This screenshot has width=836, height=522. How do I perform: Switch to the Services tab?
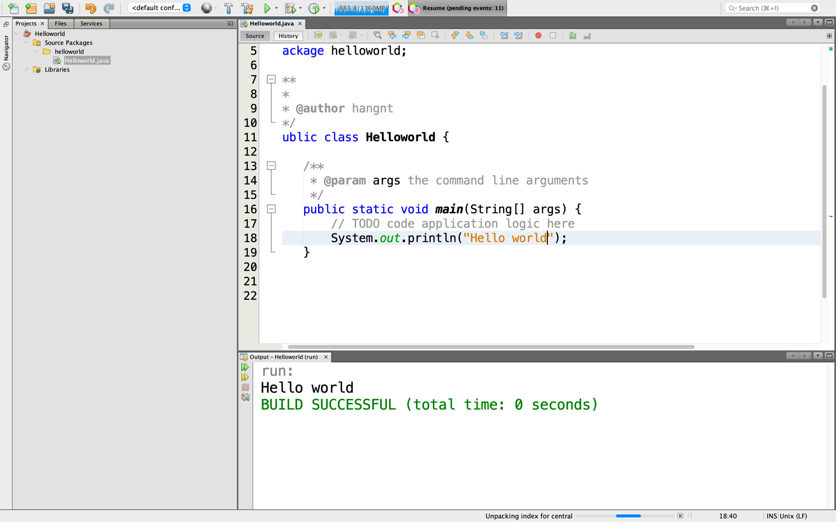(91, 23)
